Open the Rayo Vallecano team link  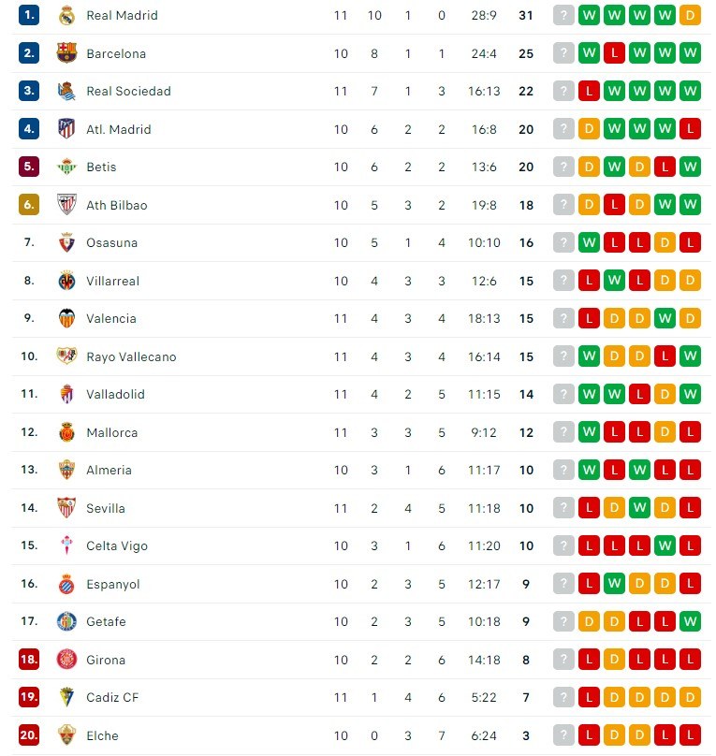[x=131, y=356]
